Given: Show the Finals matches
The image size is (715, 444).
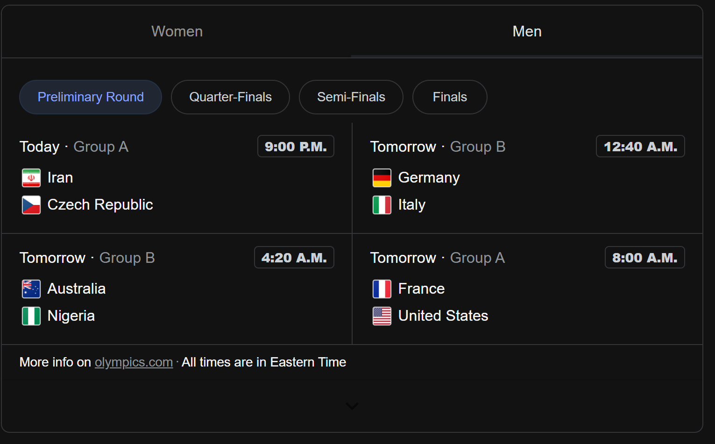Looking at the screenshot, I should (450, 97).
